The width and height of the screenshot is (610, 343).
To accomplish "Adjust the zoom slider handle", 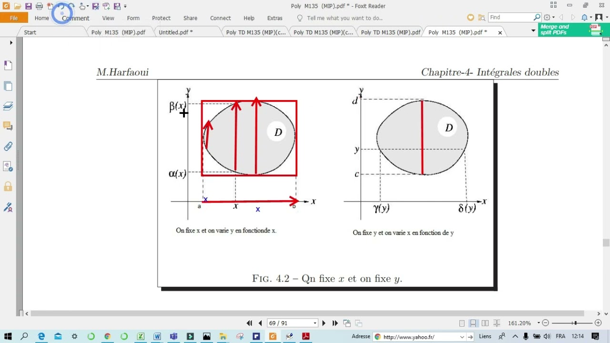I will (575, 323).
